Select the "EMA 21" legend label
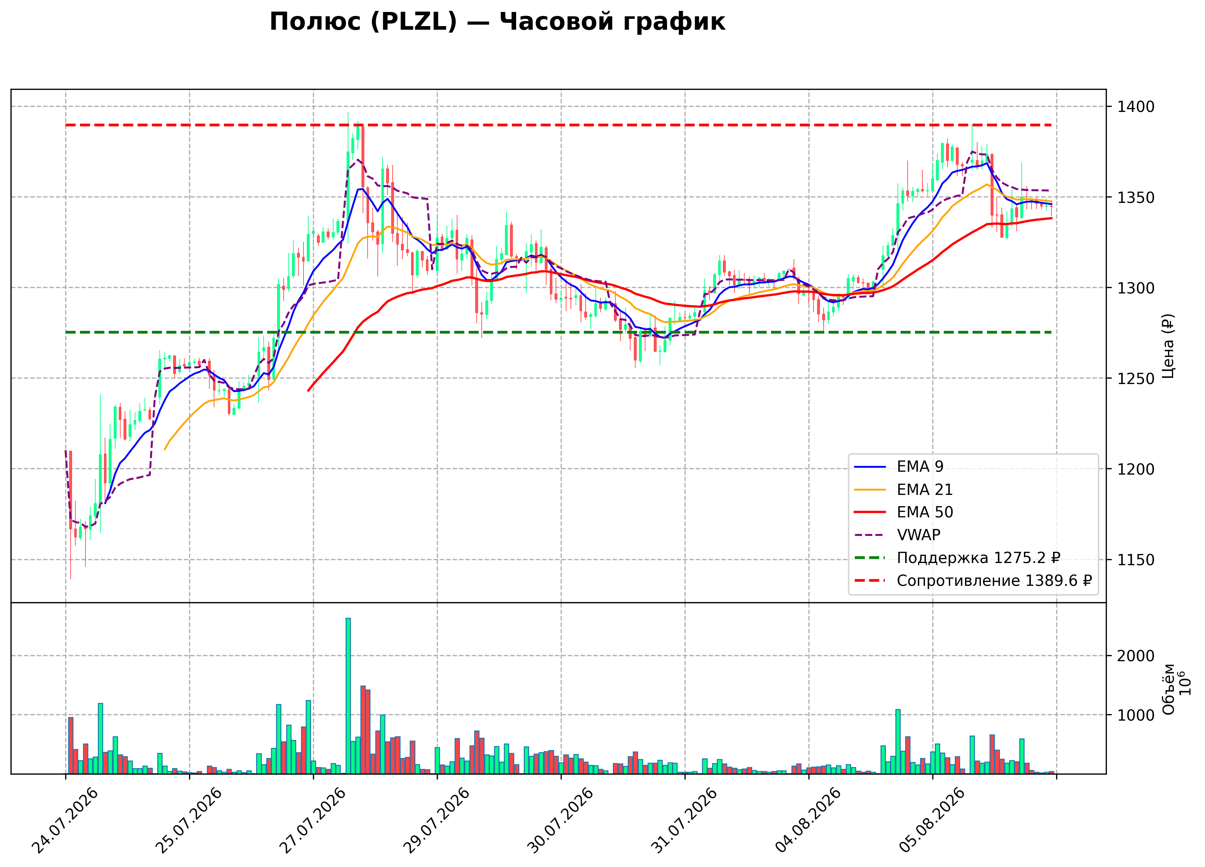The width and height of the screenshot is (1205, 867). (925, 489)
